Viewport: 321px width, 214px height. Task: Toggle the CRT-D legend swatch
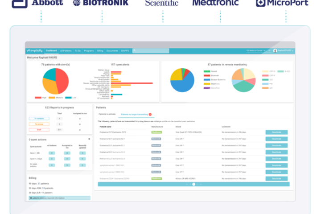pyautogui.click(x=265, y=71)
